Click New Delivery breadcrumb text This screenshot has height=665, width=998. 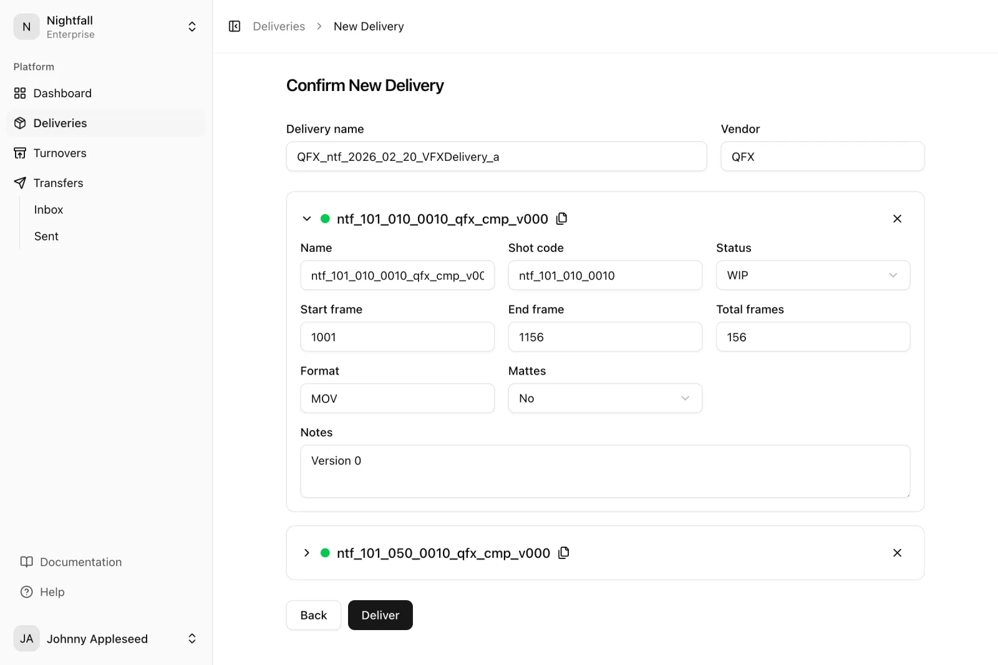coord(369,26)
